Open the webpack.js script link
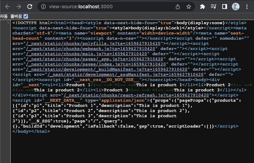The image size is (254, 163). click(90, 49)
